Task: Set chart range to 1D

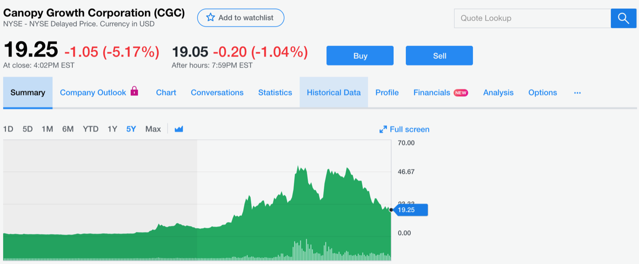Action: click(x=8, y=129)
